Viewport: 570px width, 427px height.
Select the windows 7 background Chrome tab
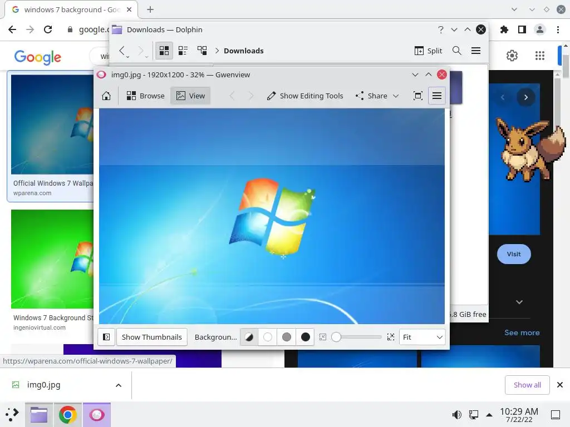tap(71, 9)
